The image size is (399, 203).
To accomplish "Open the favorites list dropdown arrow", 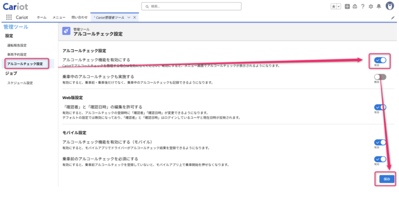I will point(339,6).
